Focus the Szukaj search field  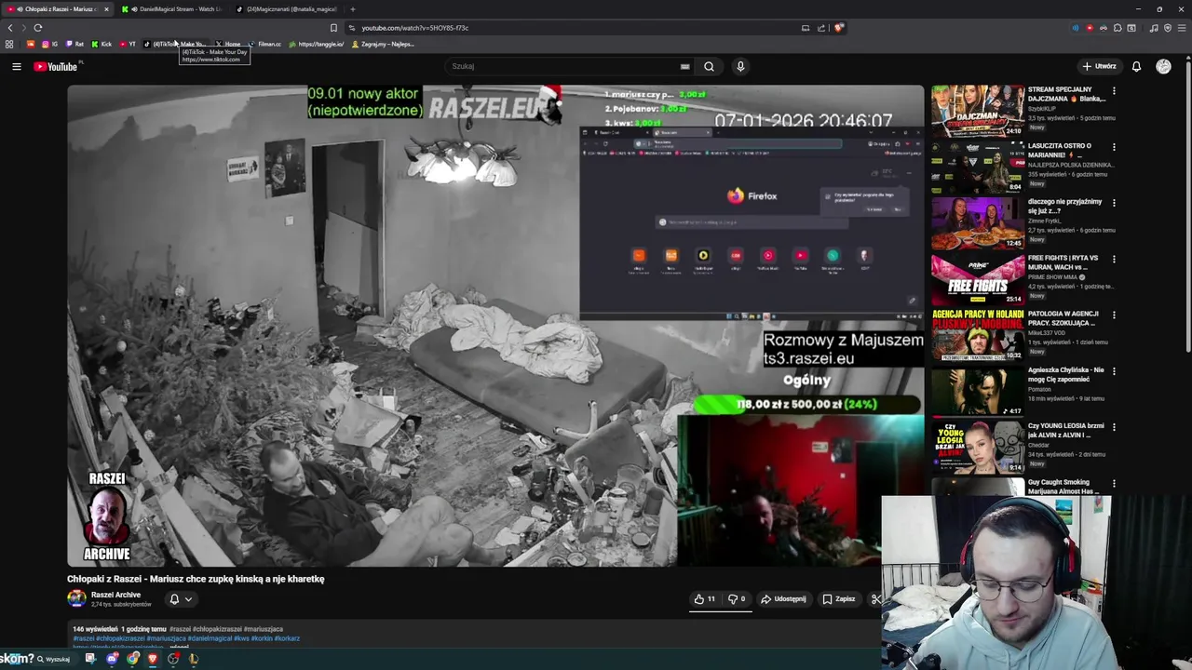(563, 66)
